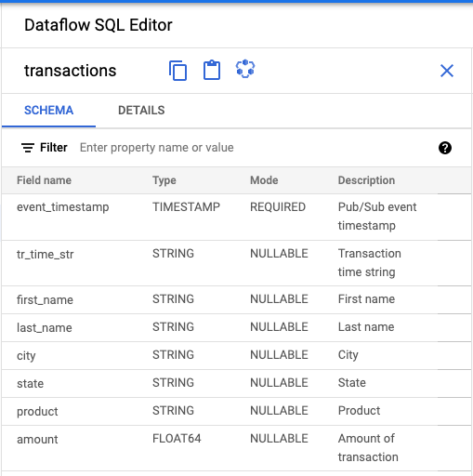Click NULLABLE mode in city row
The height and width of the screenshot is (476, 473).
[x=279, y=355]
